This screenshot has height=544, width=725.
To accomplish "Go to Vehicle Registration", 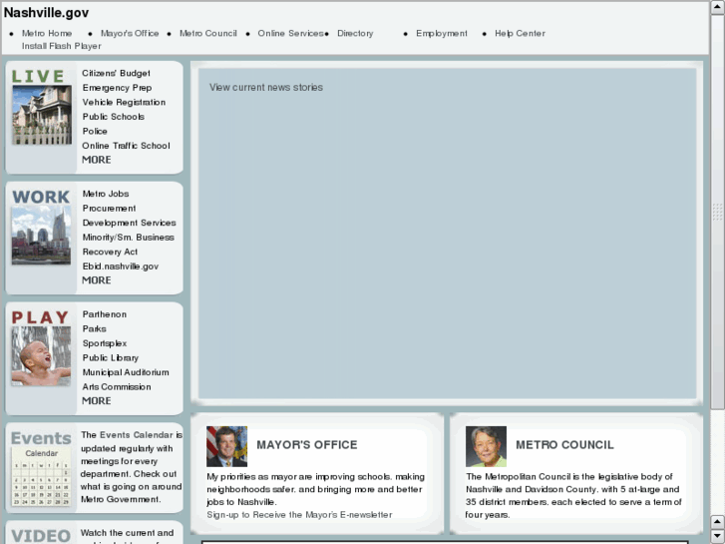I will 124,102.
